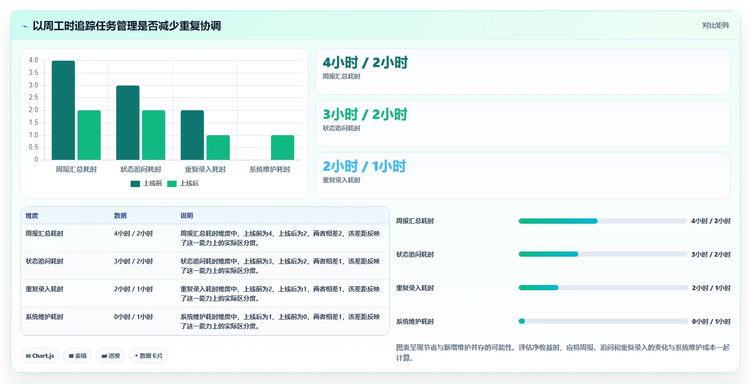The height and width of the screenshot is (384, 751).
Task: Click the lightning icon beside the dashboard title
Action: pos(25,26)
